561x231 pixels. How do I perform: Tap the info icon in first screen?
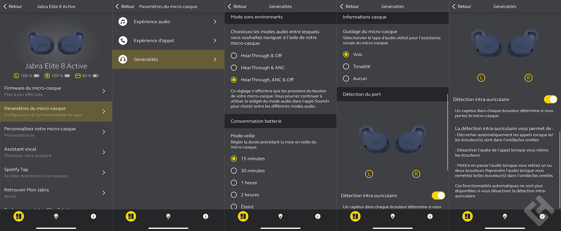click(x=93, y=216)
